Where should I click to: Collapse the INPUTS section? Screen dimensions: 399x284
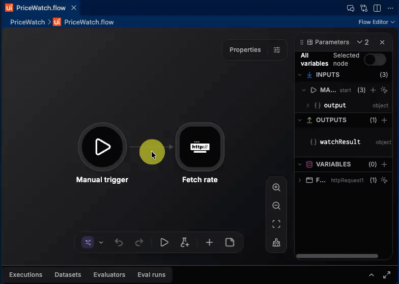pyautogui.click(x=300, y=75)
